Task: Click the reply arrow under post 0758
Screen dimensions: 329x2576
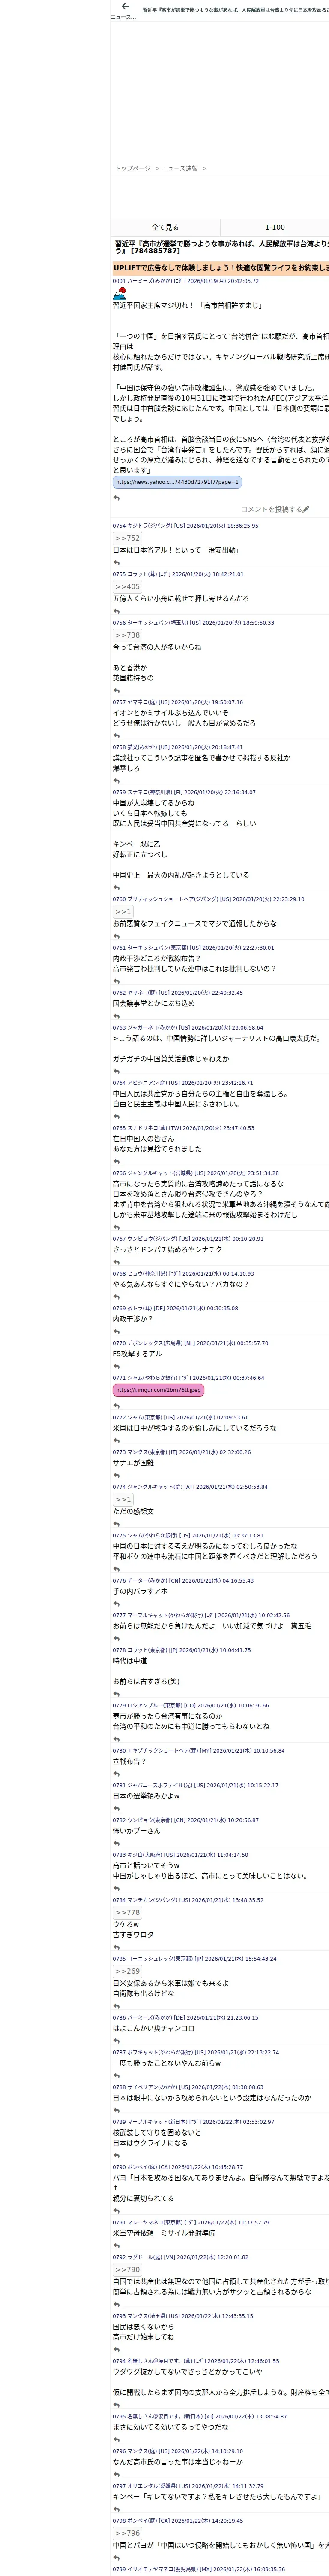Action: (x=117, y=781)
